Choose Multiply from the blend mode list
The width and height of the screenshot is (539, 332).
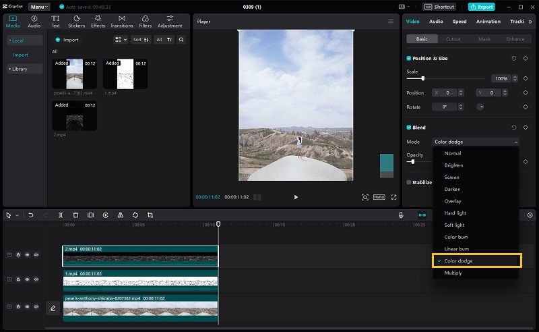[x=453, y=273]
